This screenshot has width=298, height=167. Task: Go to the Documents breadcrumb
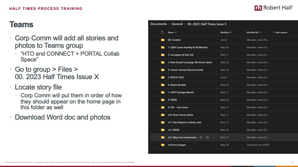pyautogui.click(x=159, y=24)
